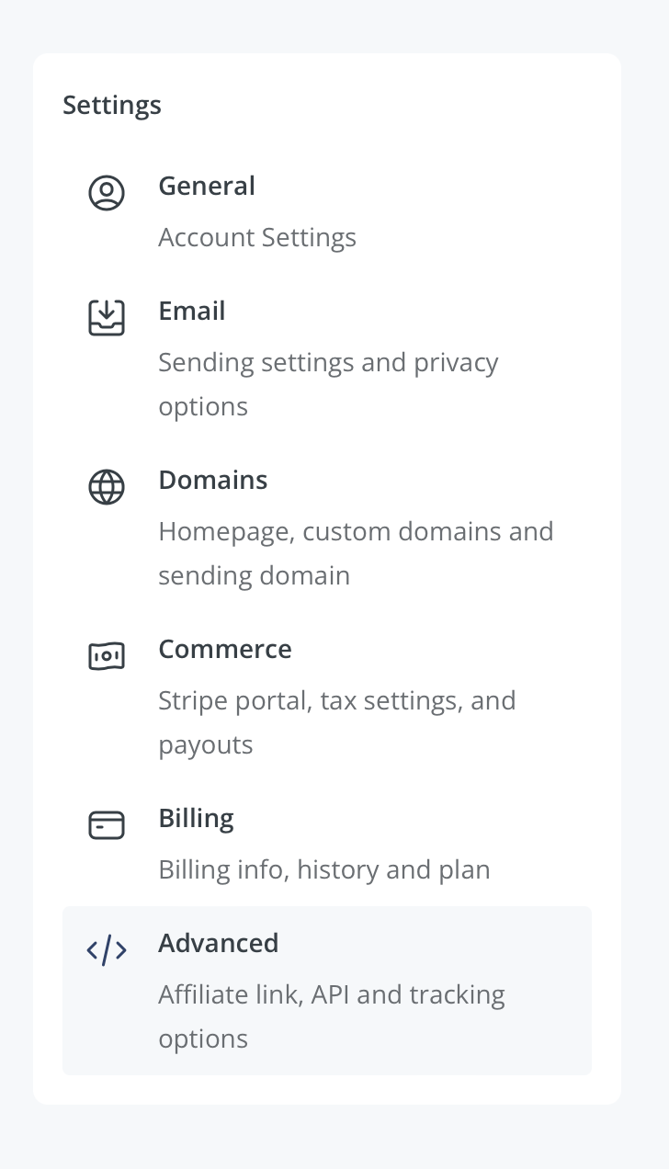
Task: Open the Email settings section
Action: tap(327, 358)
